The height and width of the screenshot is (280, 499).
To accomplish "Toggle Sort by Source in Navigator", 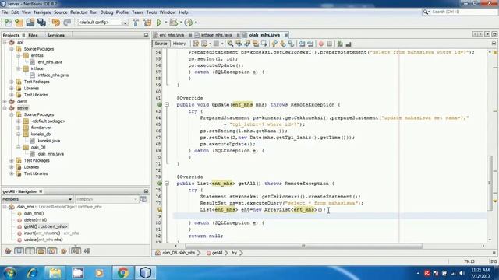I will 87,250.
